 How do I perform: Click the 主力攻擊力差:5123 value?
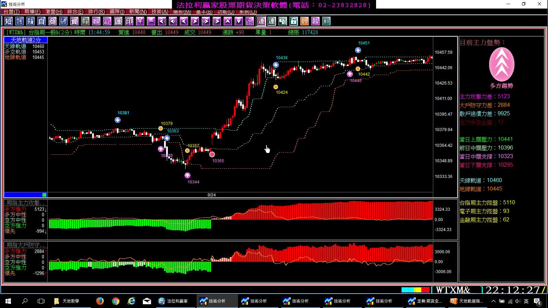[x=485, y=97]
